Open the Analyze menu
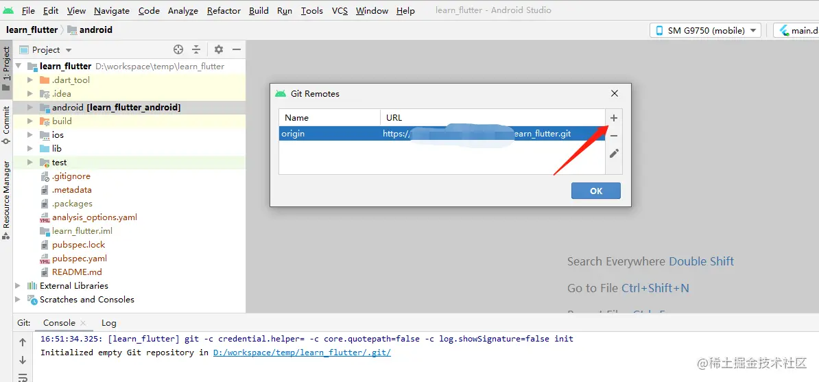819x382 pixels. click(x=183, y=10)
